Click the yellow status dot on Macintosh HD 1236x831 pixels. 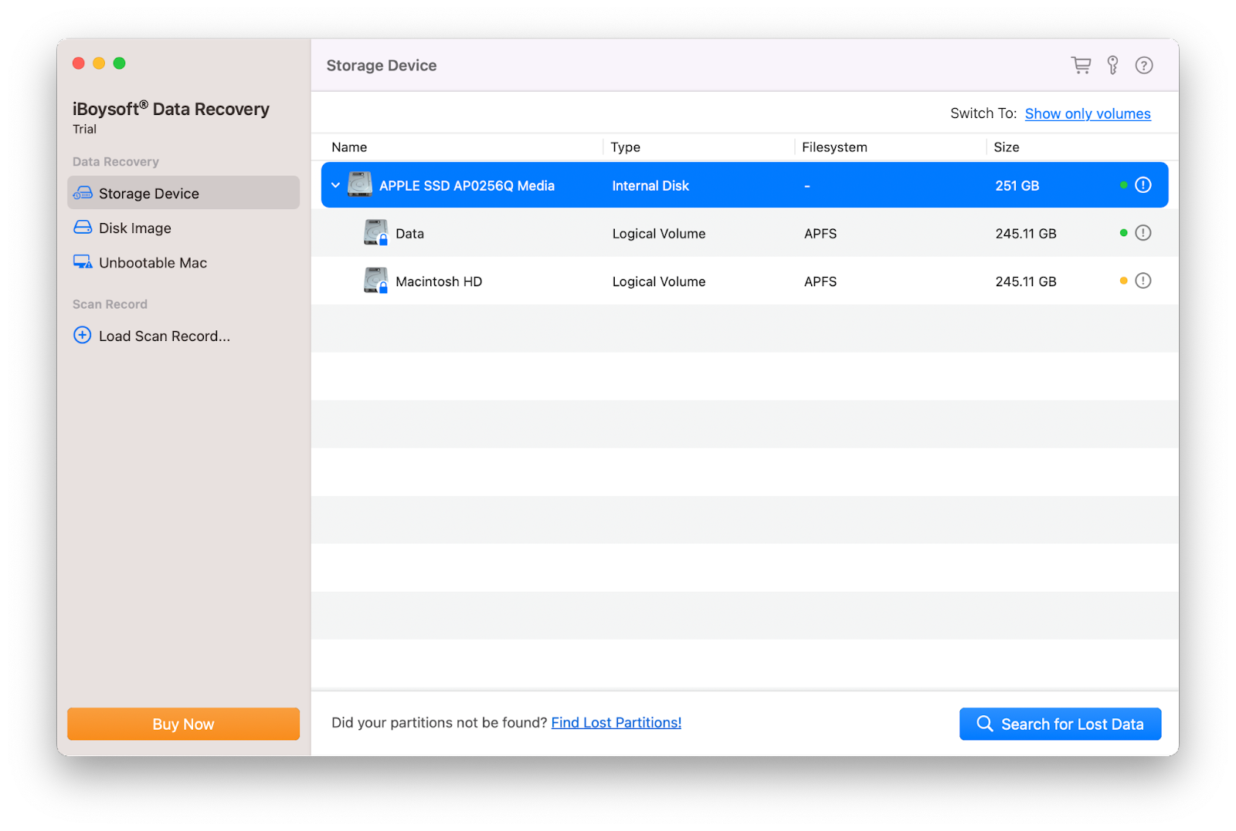click(1122, 281)
